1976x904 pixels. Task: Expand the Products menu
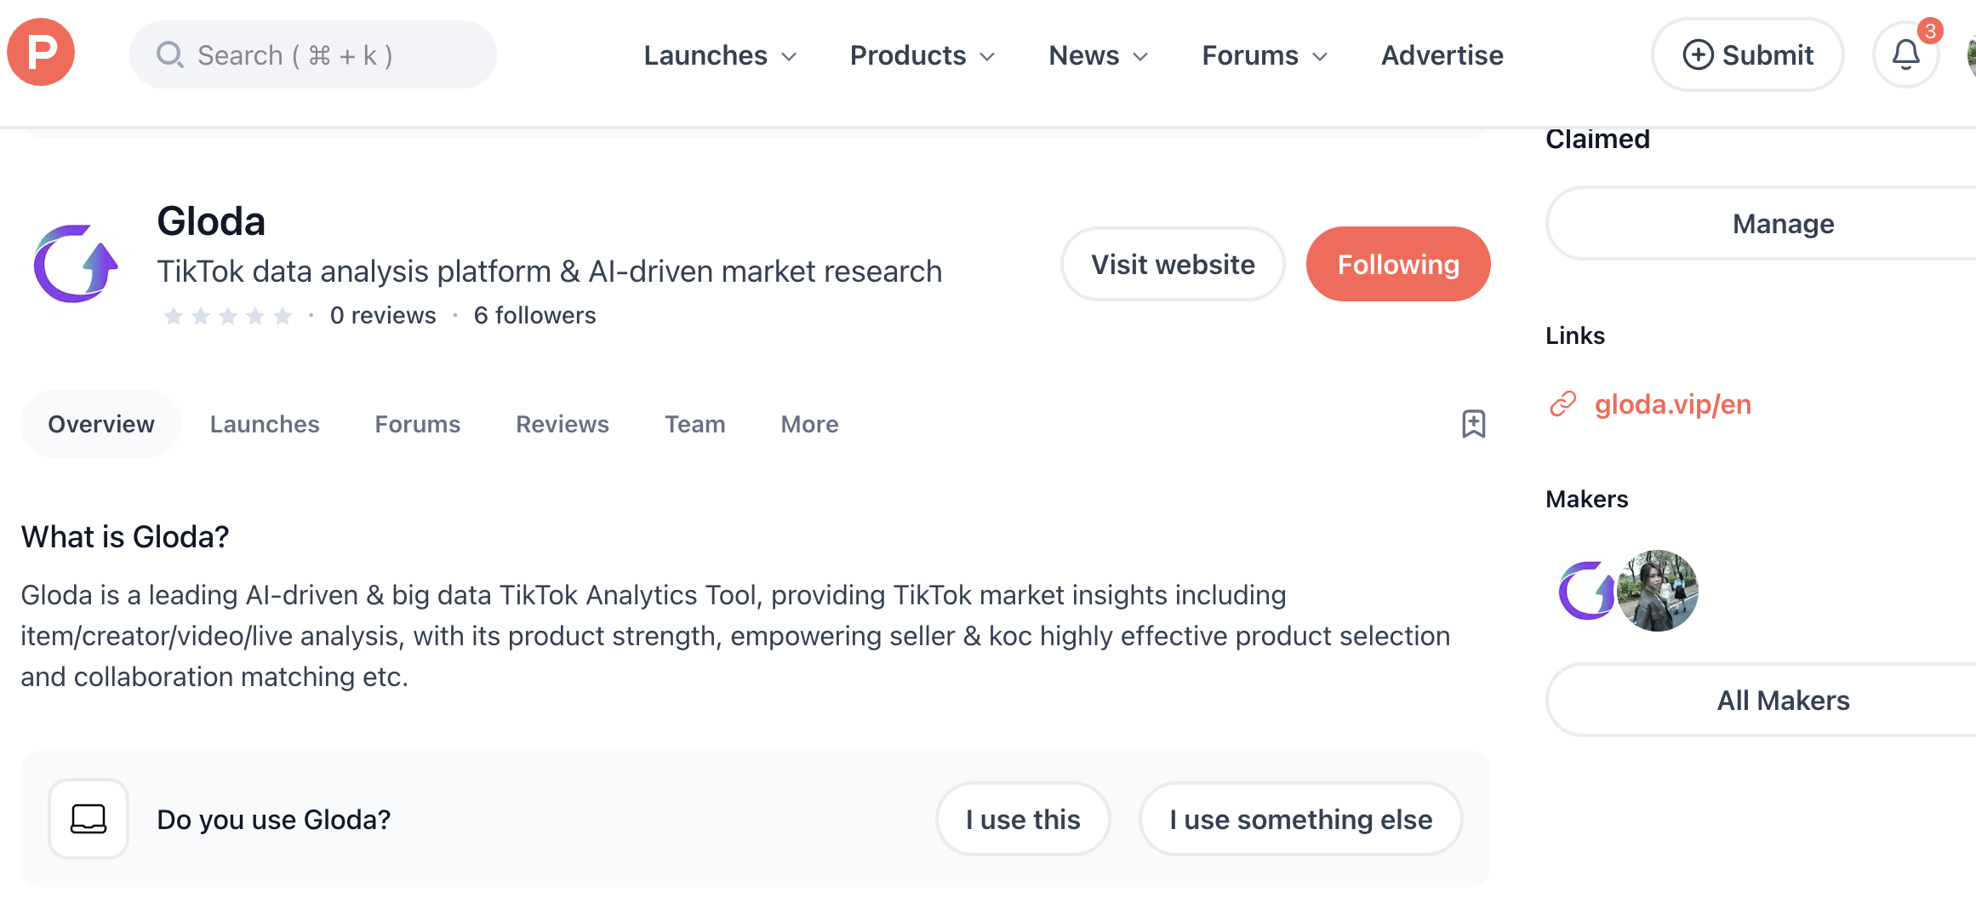coord(922,55)
